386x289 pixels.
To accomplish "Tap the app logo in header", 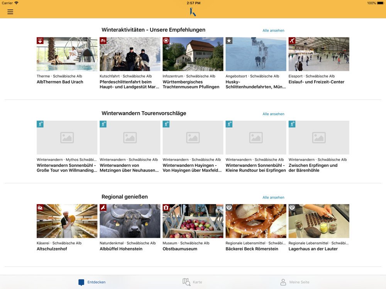I will click(193, 12).
